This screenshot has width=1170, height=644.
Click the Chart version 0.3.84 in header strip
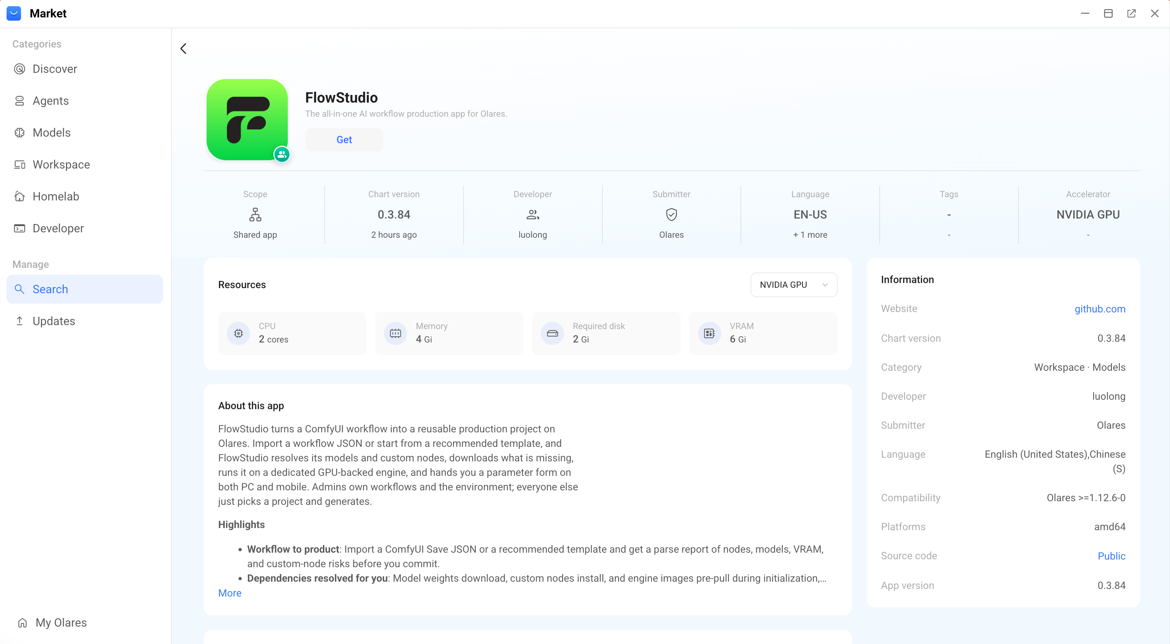(394, 214)
